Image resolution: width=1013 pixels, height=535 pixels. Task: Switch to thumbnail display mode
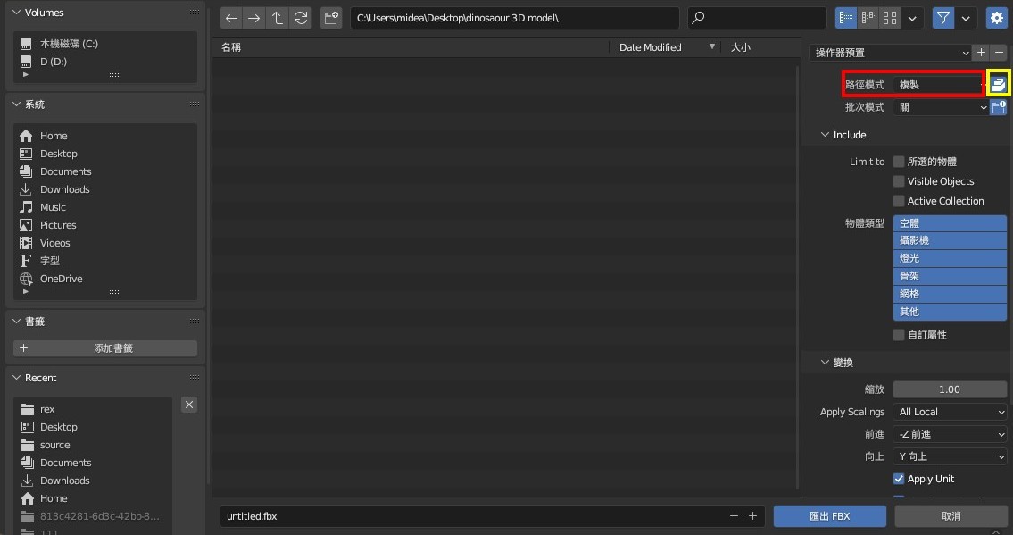coord(890,18)
